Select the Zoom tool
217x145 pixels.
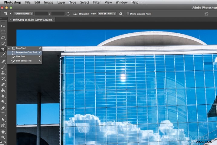(3, 137)
